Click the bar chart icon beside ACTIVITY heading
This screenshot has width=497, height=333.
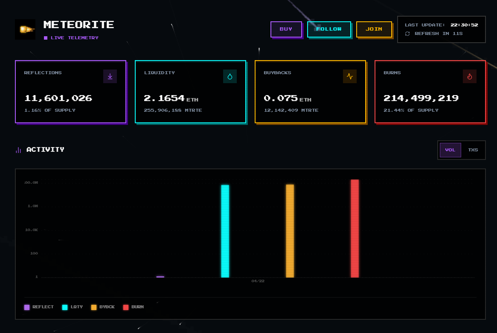coord(17,150)
